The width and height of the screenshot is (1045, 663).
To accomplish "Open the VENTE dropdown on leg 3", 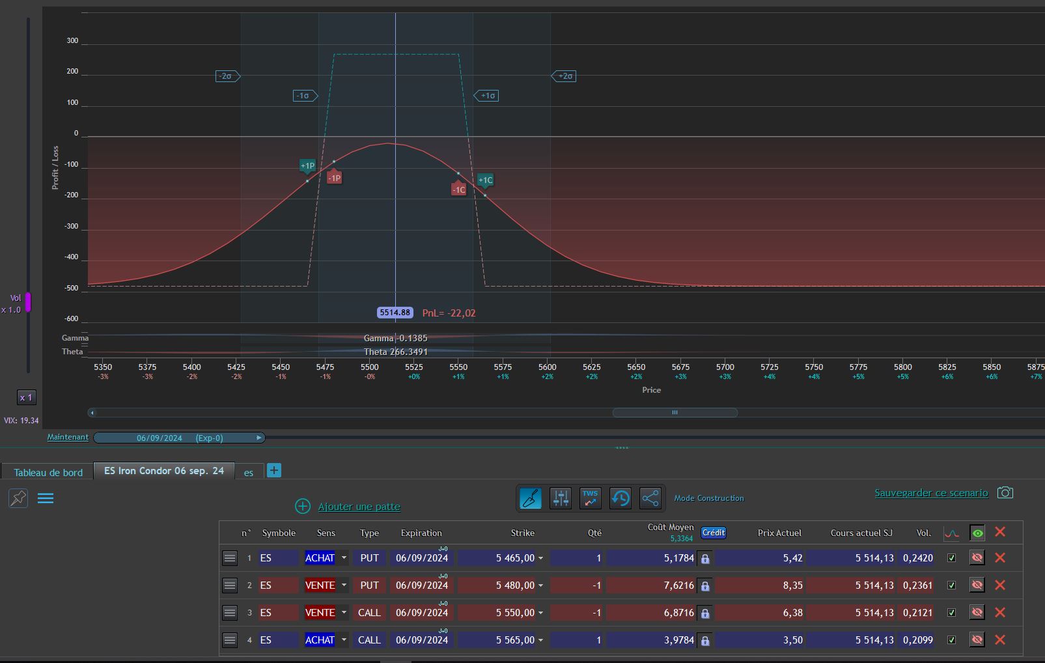I will tap(344, 613).
